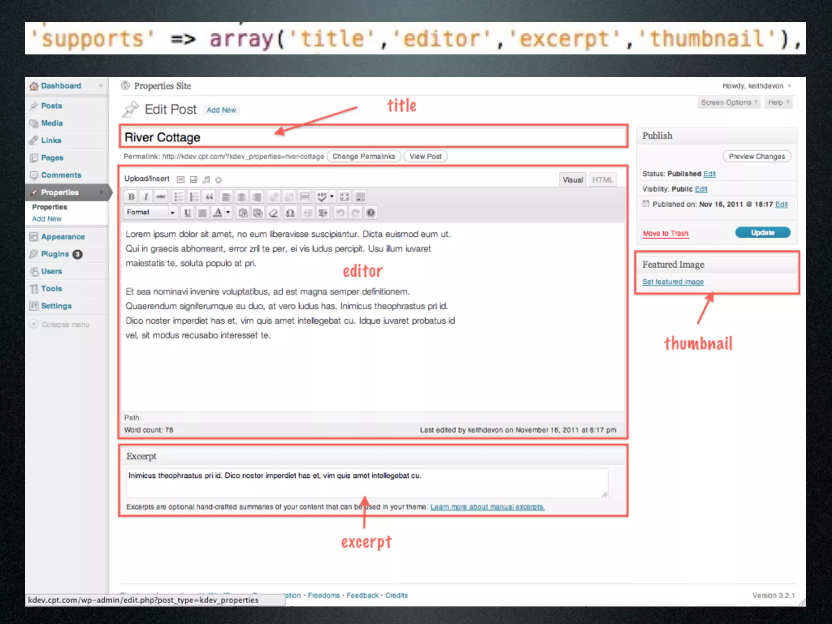This screenshot has width=832, height=624.
Task: Expand the Help dropdown tab
Action: 778,102
